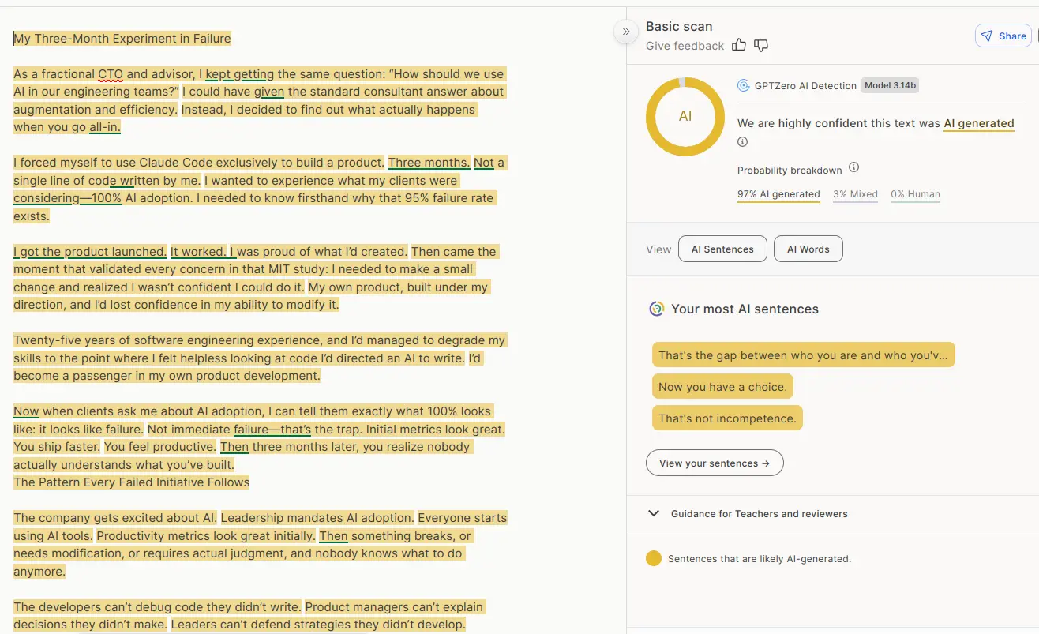Screen dimensions: 1039x634
Task: Collapse the scan results side panel
Action: [x=625, y=32]
